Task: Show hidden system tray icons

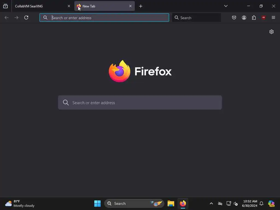Action: tap(211, 203)
